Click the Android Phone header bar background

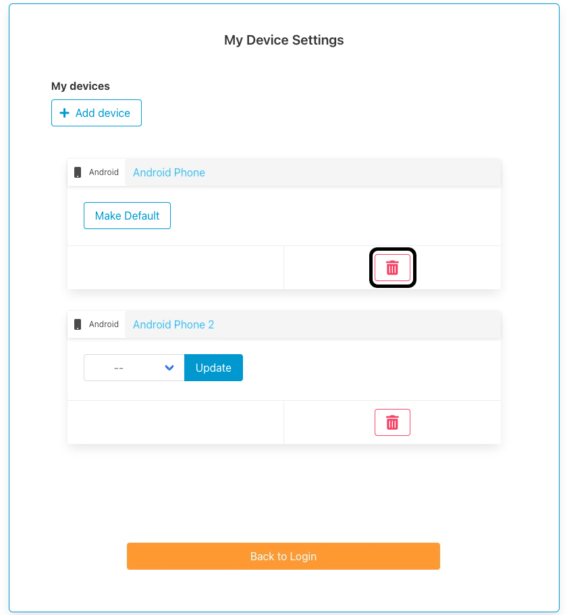pyautogui.click(x=351, y=172)
